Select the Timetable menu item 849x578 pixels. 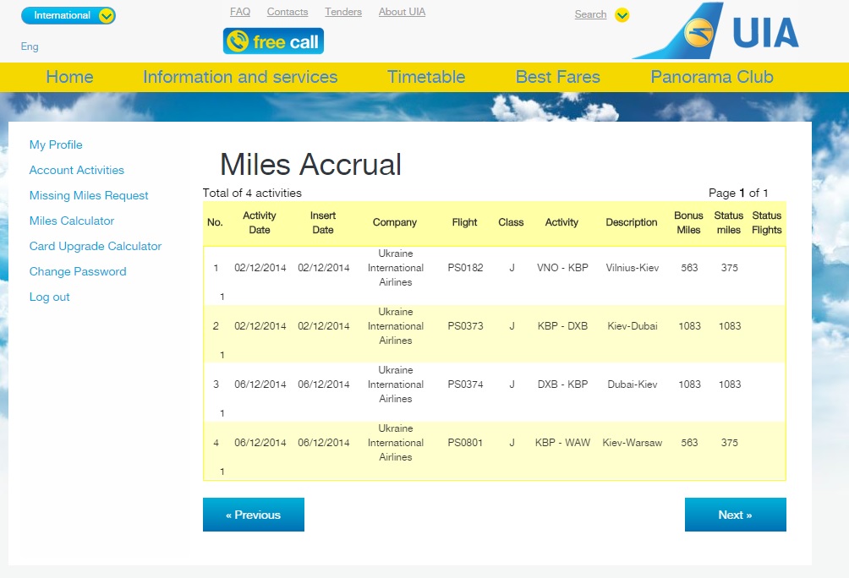pos(426,77)
